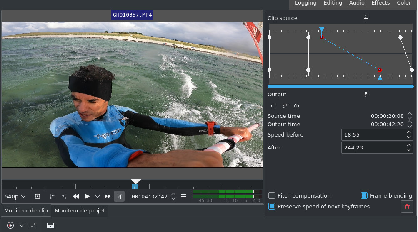This screenshot has height=232, width=418.
Task: Decrease Source time with down arrow
Action: tap(410, 118)
